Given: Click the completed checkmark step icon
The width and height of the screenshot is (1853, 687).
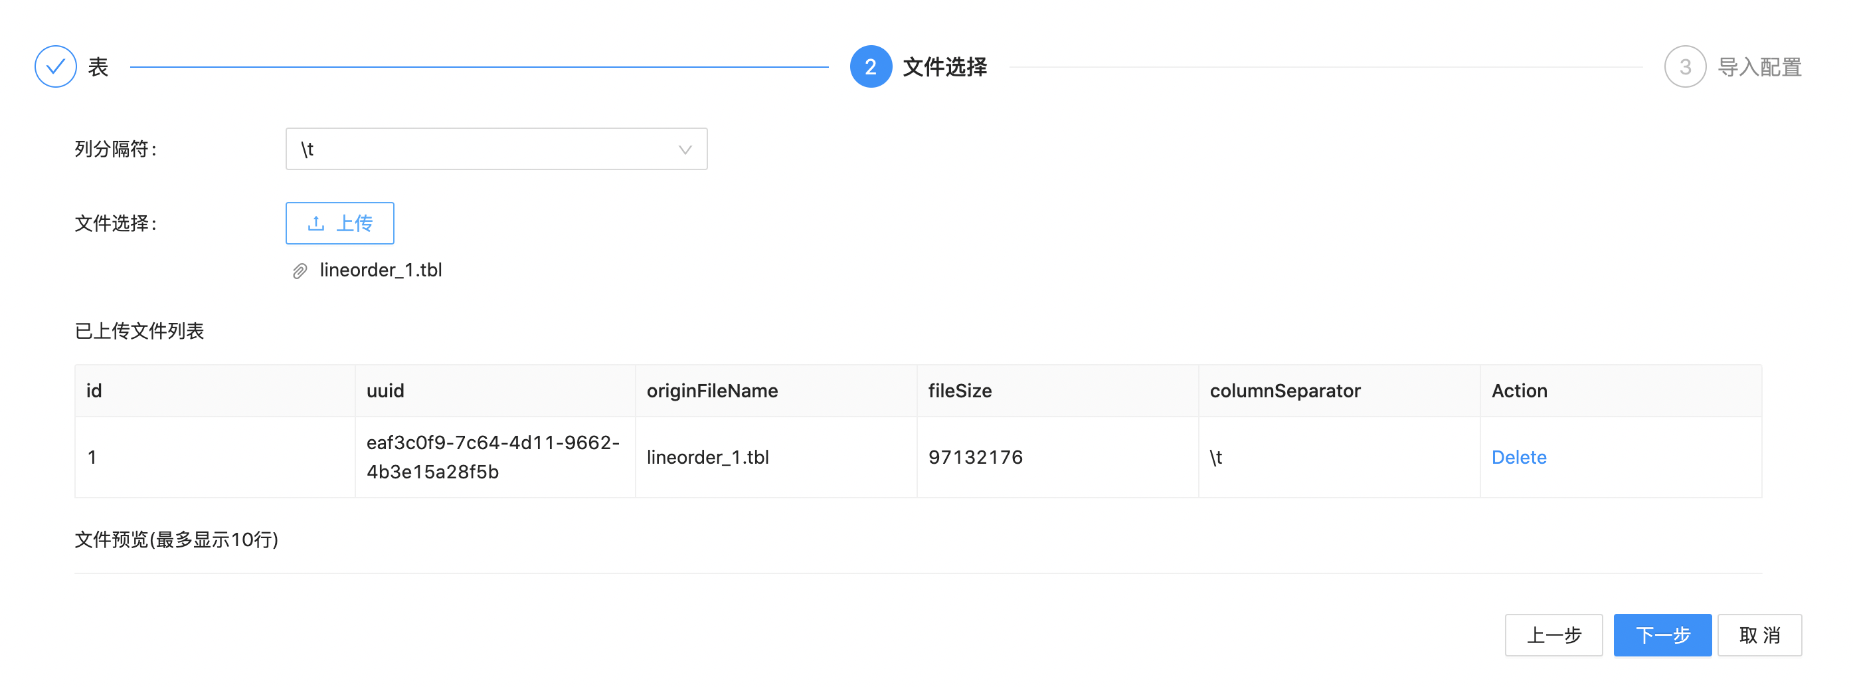Looking at the screenshot, I should (55, 67).
